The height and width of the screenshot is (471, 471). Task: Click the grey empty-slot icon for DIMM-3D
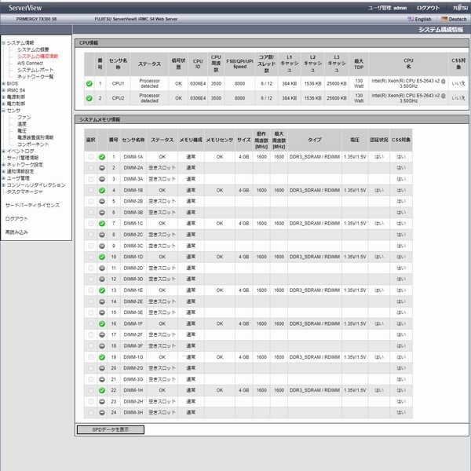(102, 279)
